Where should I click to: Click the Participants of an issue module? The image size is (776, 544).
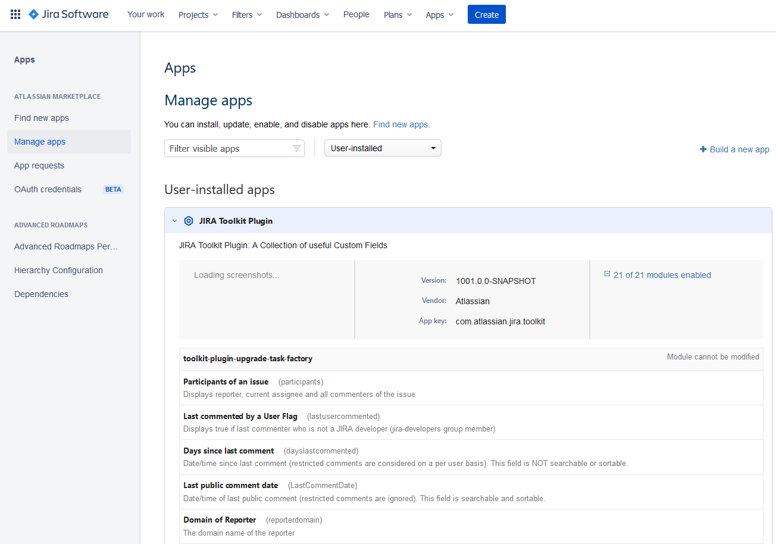pyautogui.click(x=471, y=387)
